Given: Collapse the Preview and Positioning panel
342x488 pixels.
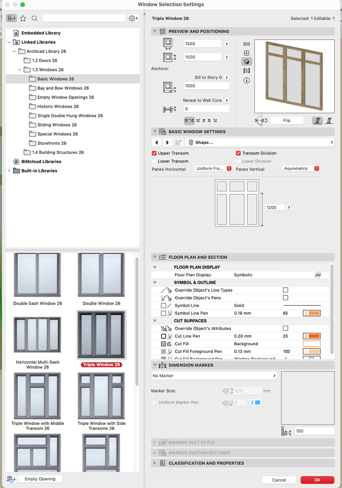Looking at the screenshot, I should click(154, 31).
